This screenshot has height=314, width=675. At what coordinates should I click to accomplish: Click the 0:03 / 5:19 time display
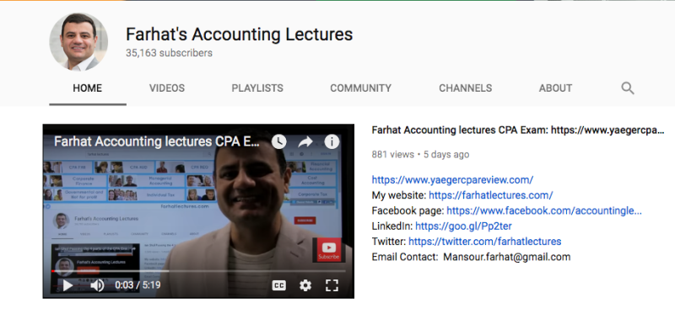138,285
